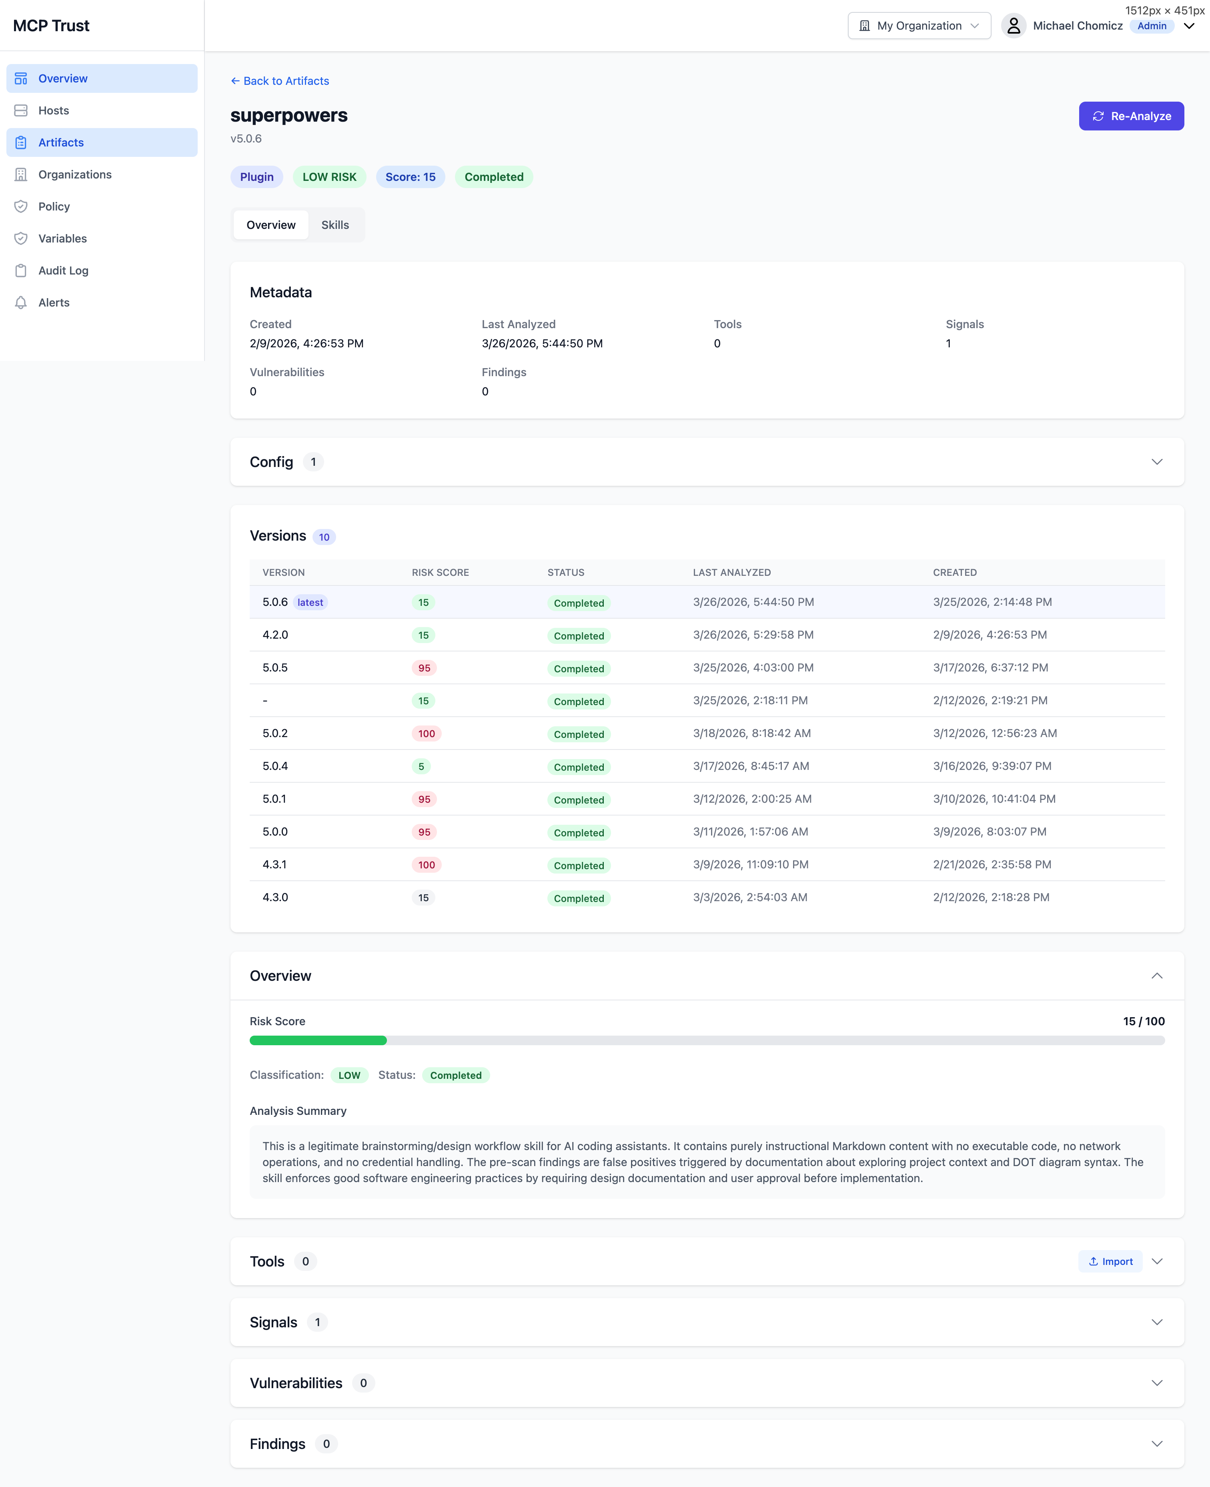Collapse the Overview analysis section
This screenshot has height=1487, width=1210.
coord(1158,976)
